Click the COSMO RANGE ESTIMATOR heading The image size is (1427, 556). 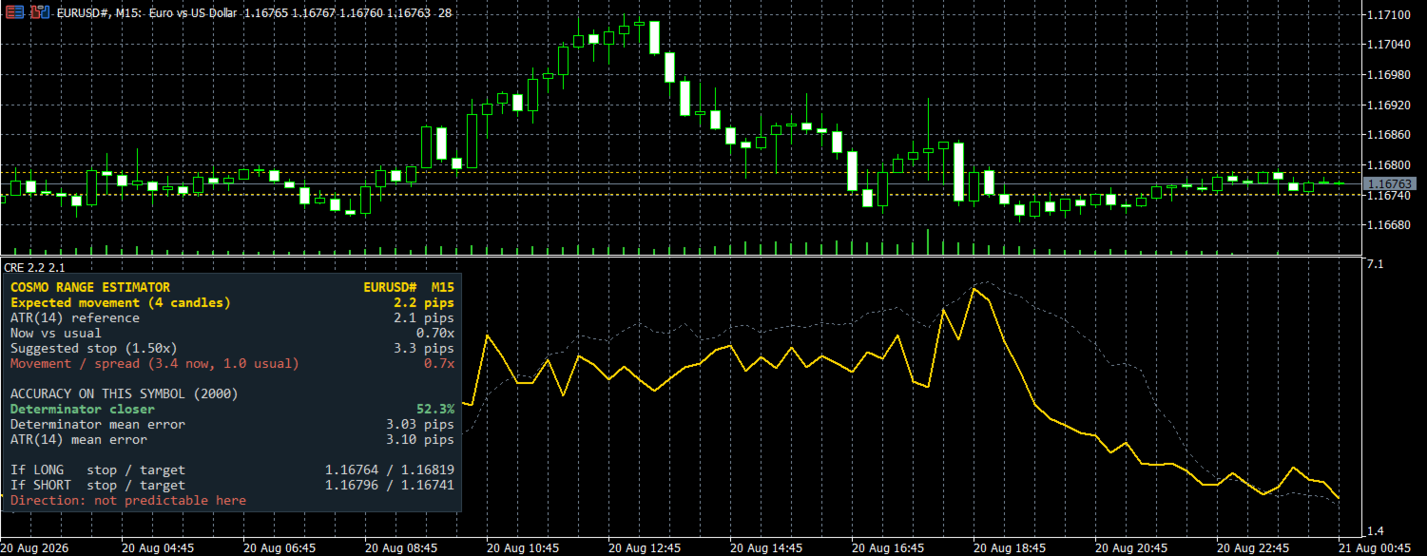tap(90, 287)
